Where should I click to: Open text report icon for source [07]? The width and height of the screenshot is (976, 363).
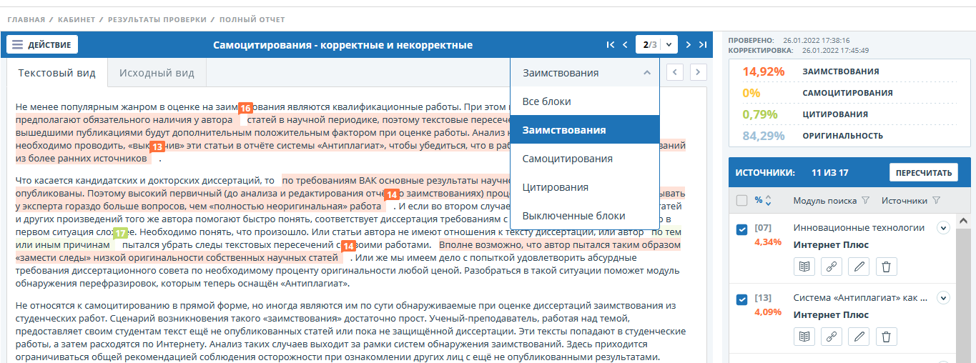(x=804, y=267)
